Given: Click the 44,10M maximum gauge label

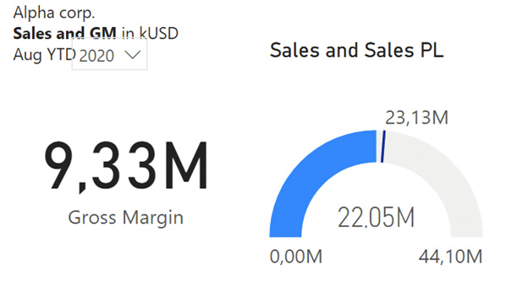Looking at the screenshot, I should (x=450, y=257).
